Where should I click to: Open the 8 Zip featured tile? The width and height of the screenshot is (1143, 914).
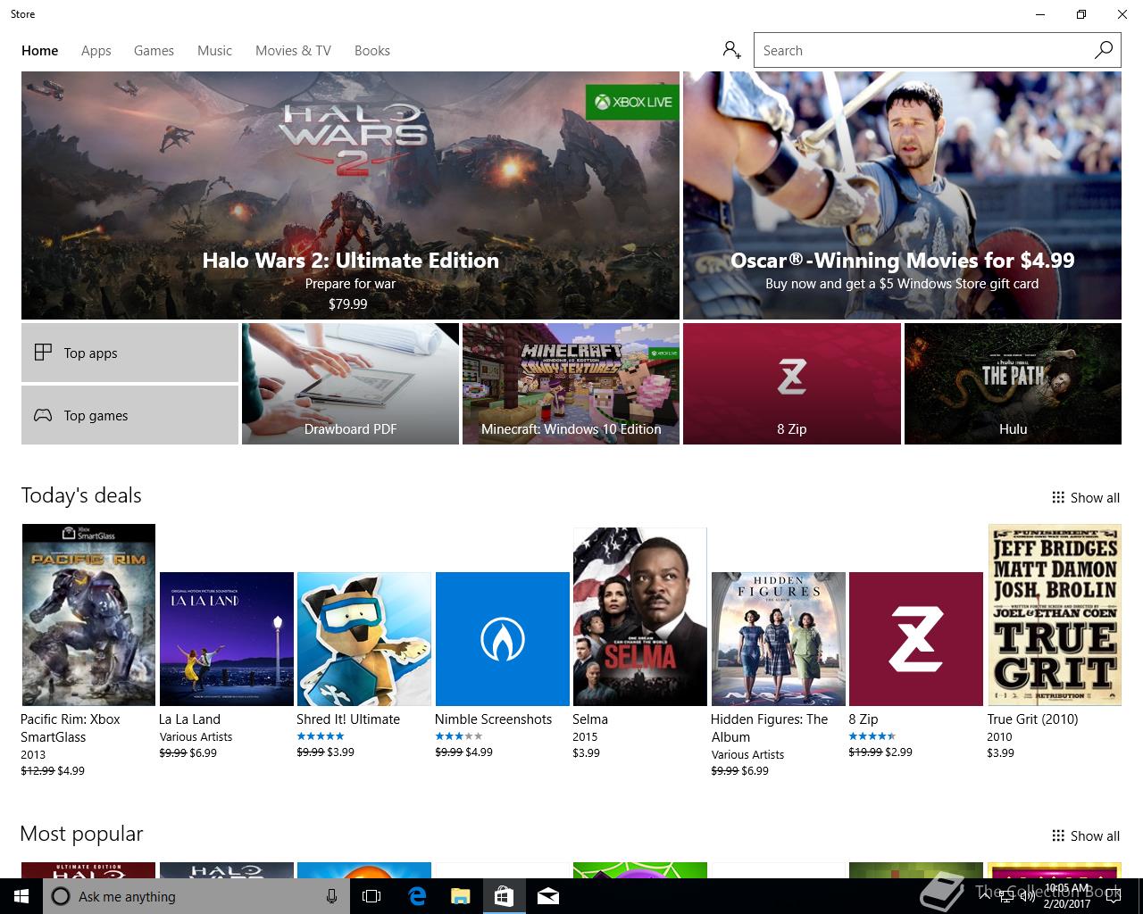coord(792,384)
